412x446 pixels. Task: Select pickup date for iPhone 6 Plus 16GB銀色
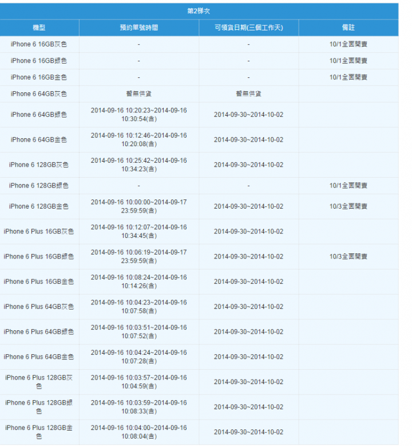point(249,257)
